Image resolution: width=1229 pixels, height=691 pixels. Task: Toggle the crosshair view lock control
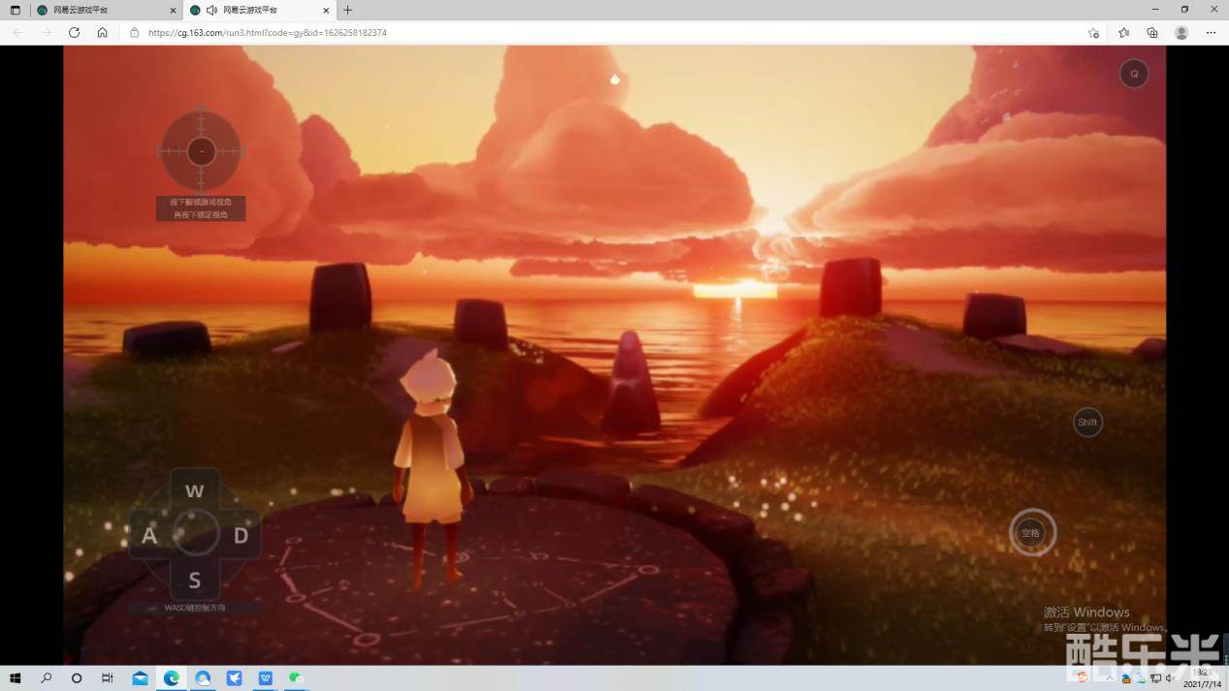(x=201, y=151)
